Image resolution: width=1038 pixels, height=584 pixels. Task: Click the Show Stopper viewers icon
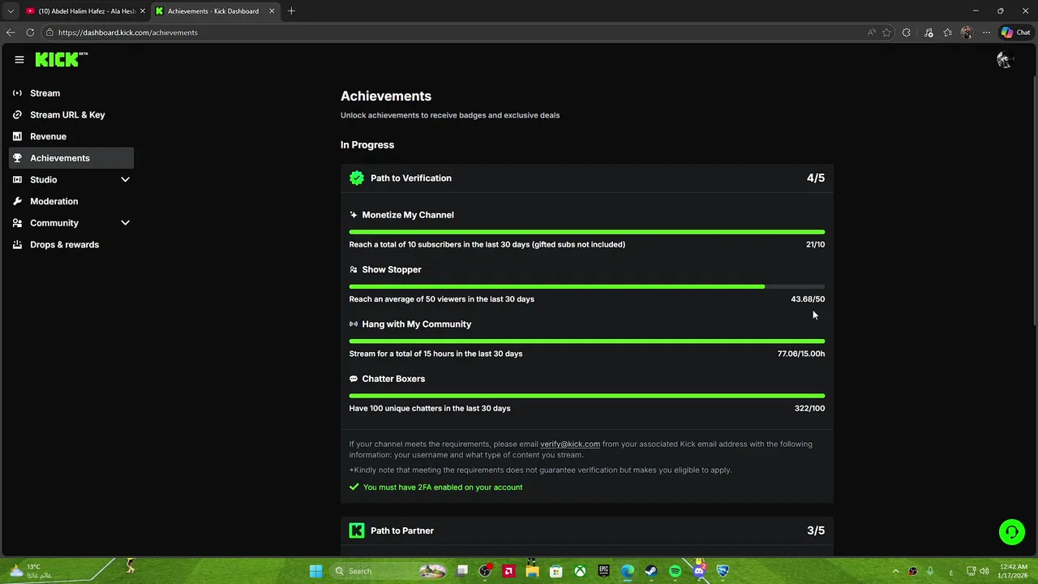354,269
